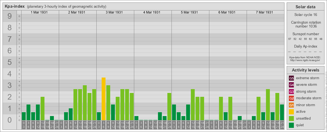
Task: Click the 'Activity levels' panel heading
Action: point(305,70)
